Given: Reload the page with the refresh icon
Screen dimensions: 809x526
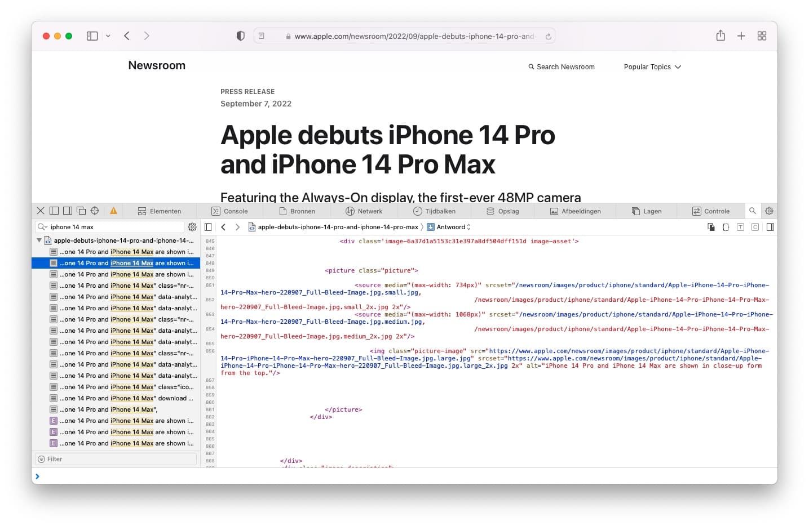Looking at the screenshot, I should 547,37.
